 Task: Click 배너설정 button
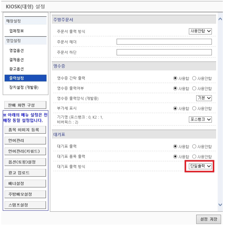point(25,184)
